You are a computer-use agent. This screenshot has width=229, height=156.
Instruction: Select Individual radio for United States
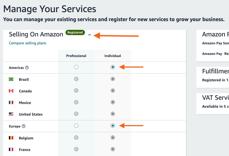[113, 114]
